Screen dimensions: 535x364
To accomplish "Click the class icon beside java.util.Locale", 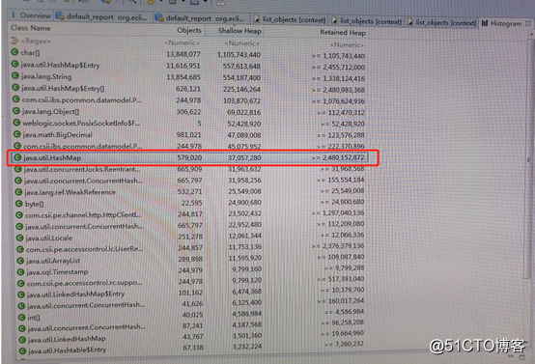I will tap(19, 238).
